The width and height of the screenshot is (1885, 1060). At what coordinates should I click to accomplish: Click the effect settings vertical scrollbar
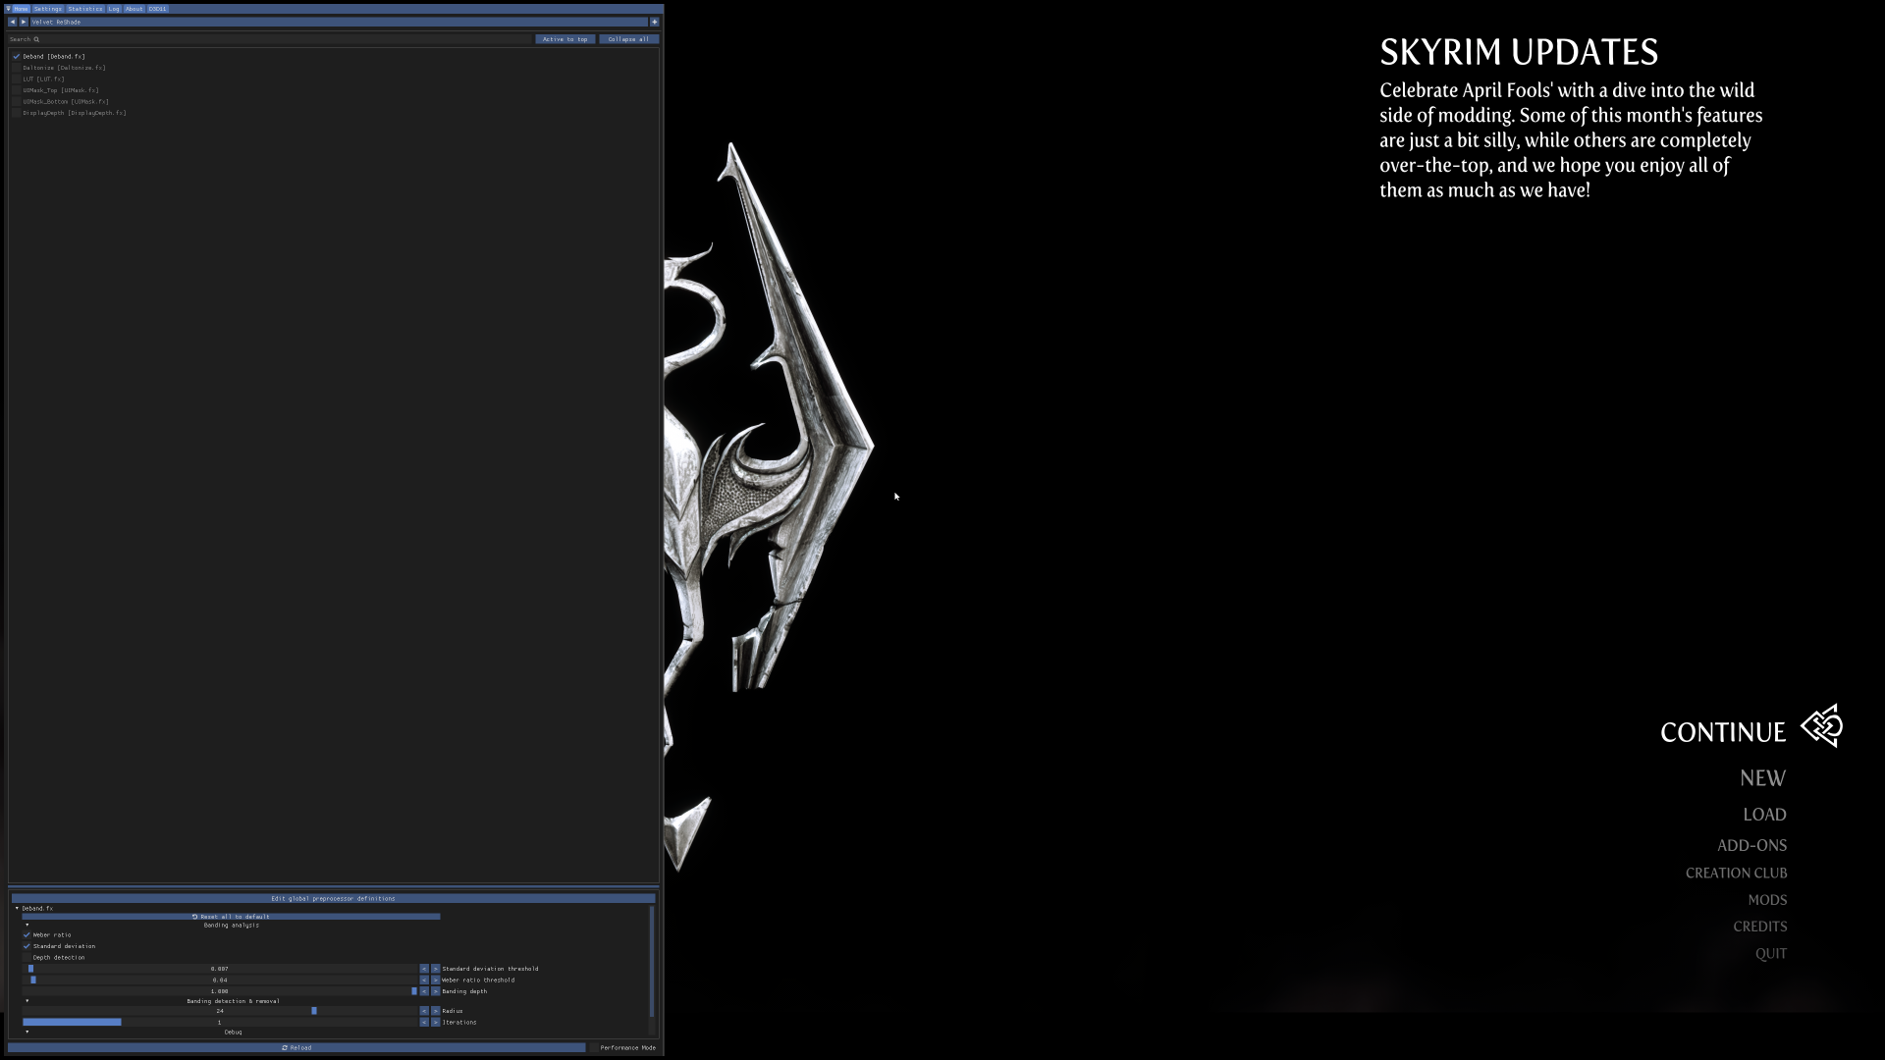(652, 962)
